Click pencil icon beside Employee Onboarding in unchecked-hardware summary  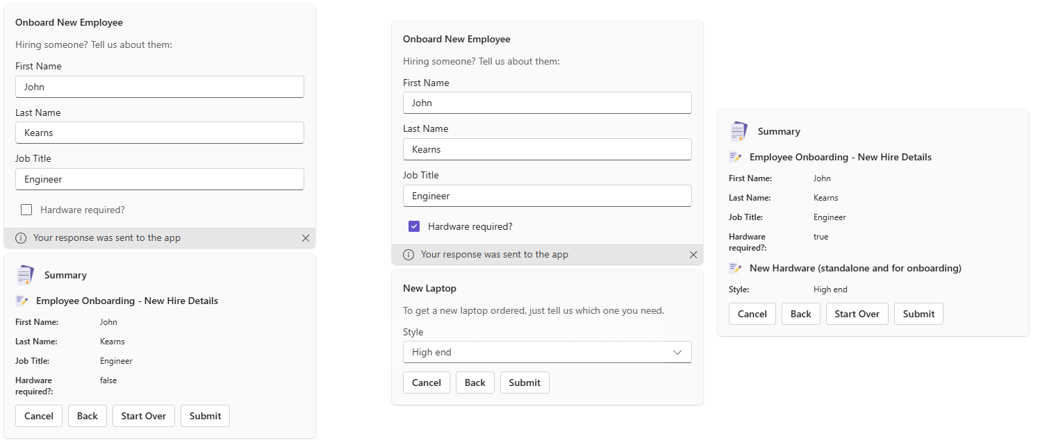click(22, 301)
